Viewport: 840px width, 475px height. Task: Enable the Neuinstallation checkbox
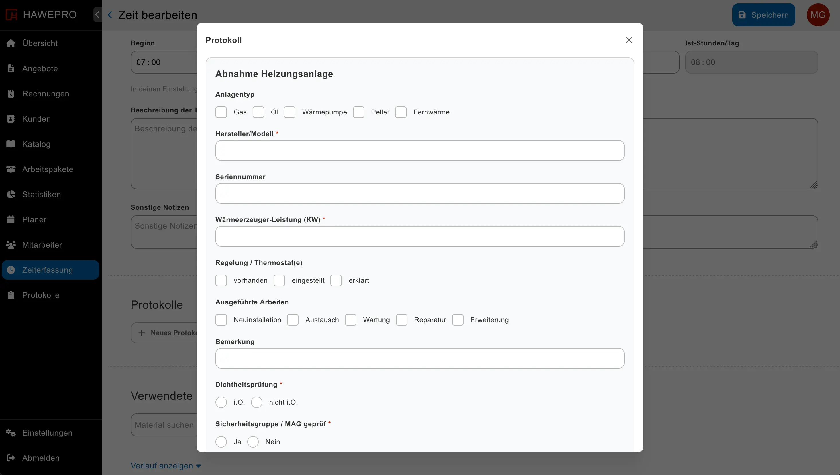coord(221,320)
